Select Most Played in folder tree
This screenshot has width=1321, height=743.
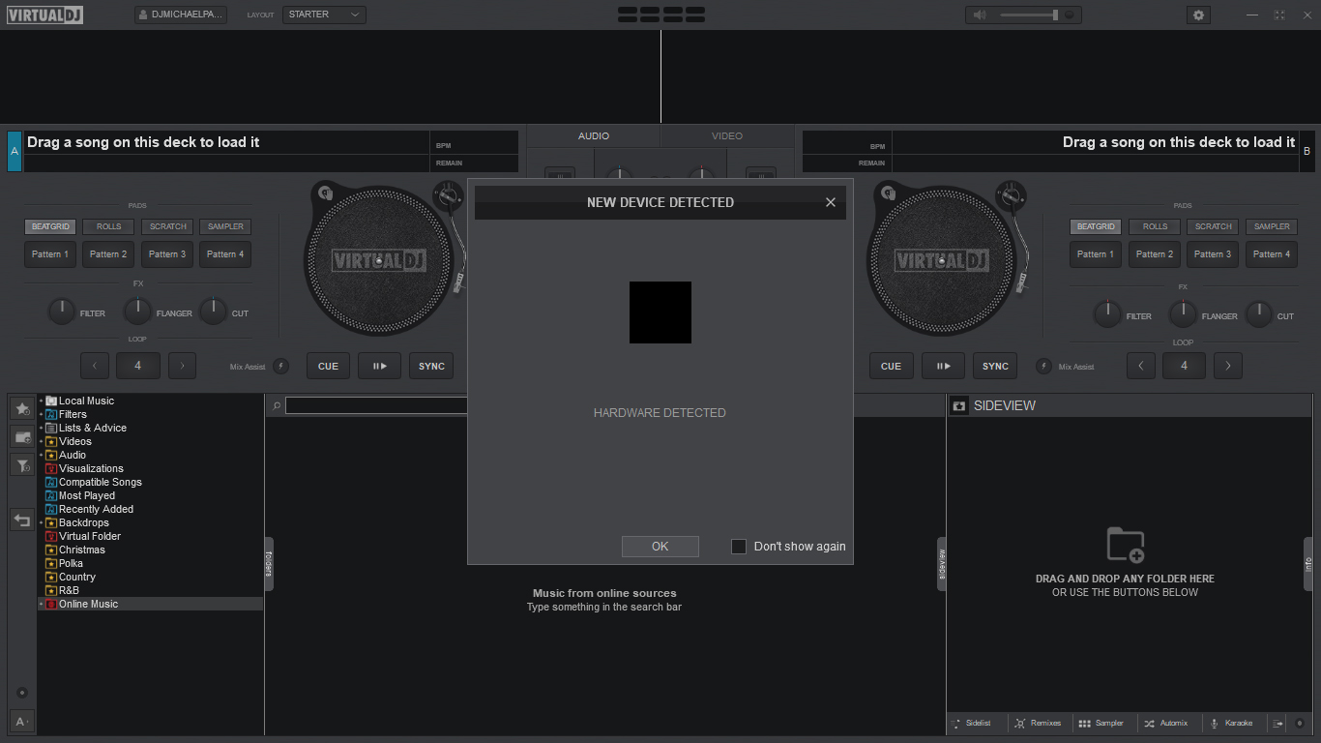(x=86, y=495)
